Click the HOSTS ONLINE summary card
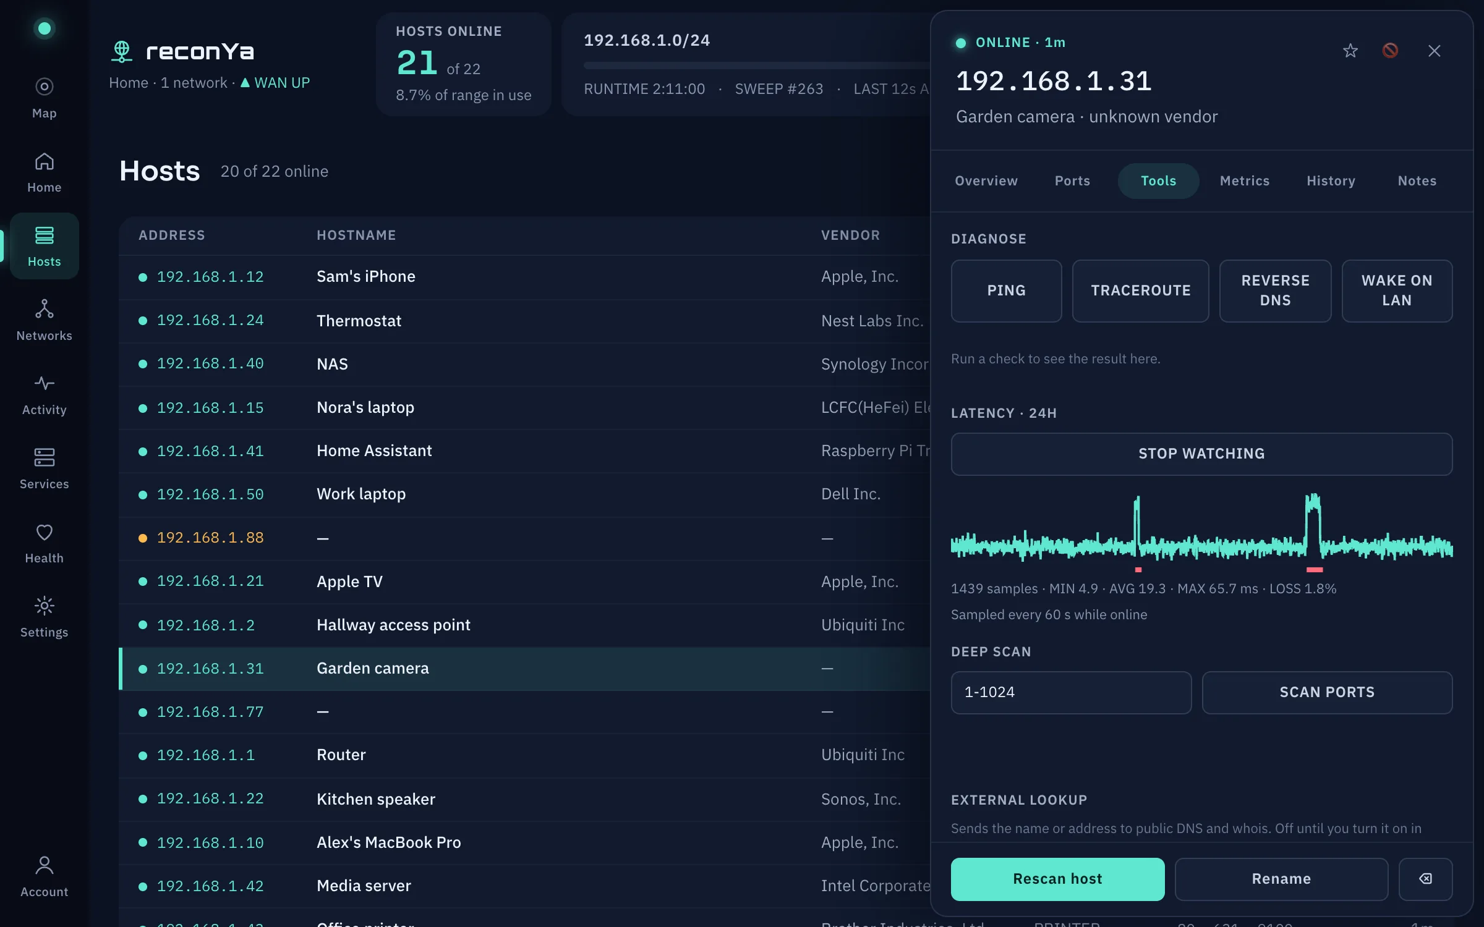Screen dimensions: 1484x927 click(x=463, y=64)
